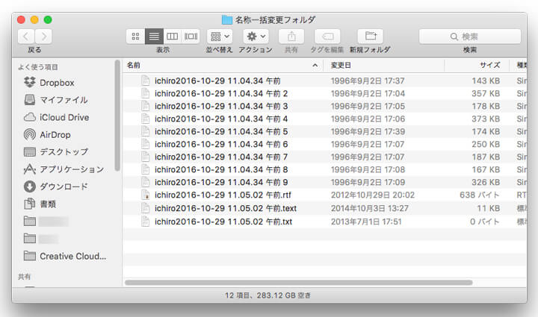Screen dimensions: 538x317
Task: Create a new folder with 新規フォルダ button
Action: (370, 37)
